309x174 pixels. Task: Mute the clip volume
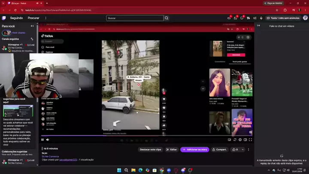point(48,140)
